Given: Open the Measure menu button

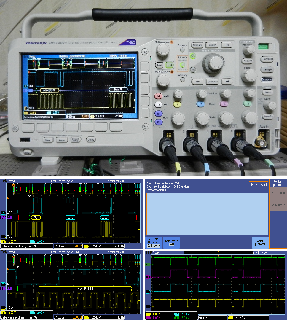Looking at the screenshot, I should click(197, 45).
